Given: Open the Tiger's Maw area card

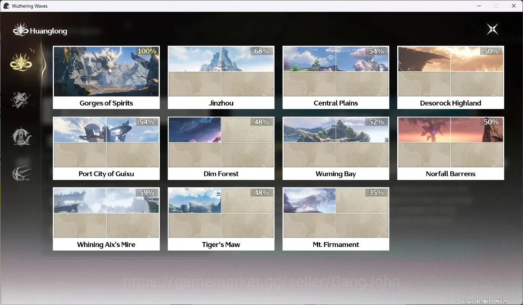Looking at the screenshot, I should coord(221,219).
